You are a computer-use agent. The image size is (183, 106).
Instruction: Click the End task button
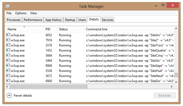coord(165,96)
